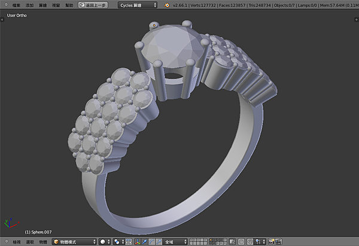This screenshot has height=246, width=359.
Task: Open the viewport shading sphere dropdown
Action: 105,242
